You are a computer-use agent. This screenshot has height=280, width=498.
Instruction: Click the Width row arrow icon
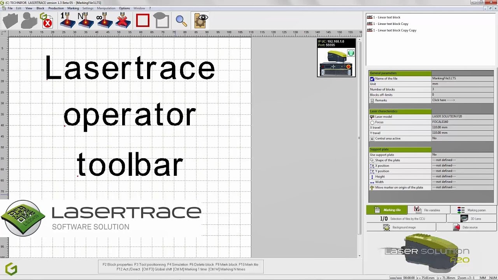pos(372,182)
